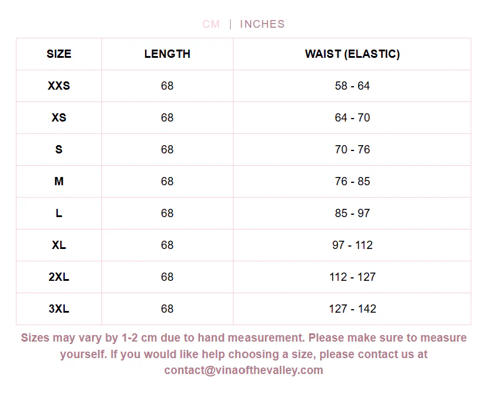Click the XS size row label

[59, 118]
